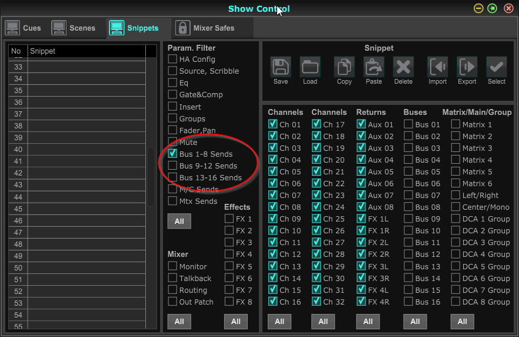
Task: Uncheck the Bus 1-8 Sends checkbox
Action: tap(172, 154)
